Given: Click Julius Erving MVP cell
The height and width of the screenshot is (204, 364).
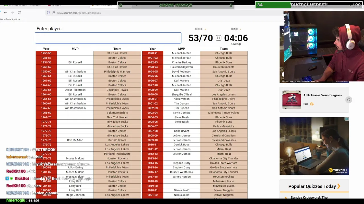Looking at the screenshot, I should (75, 167).
